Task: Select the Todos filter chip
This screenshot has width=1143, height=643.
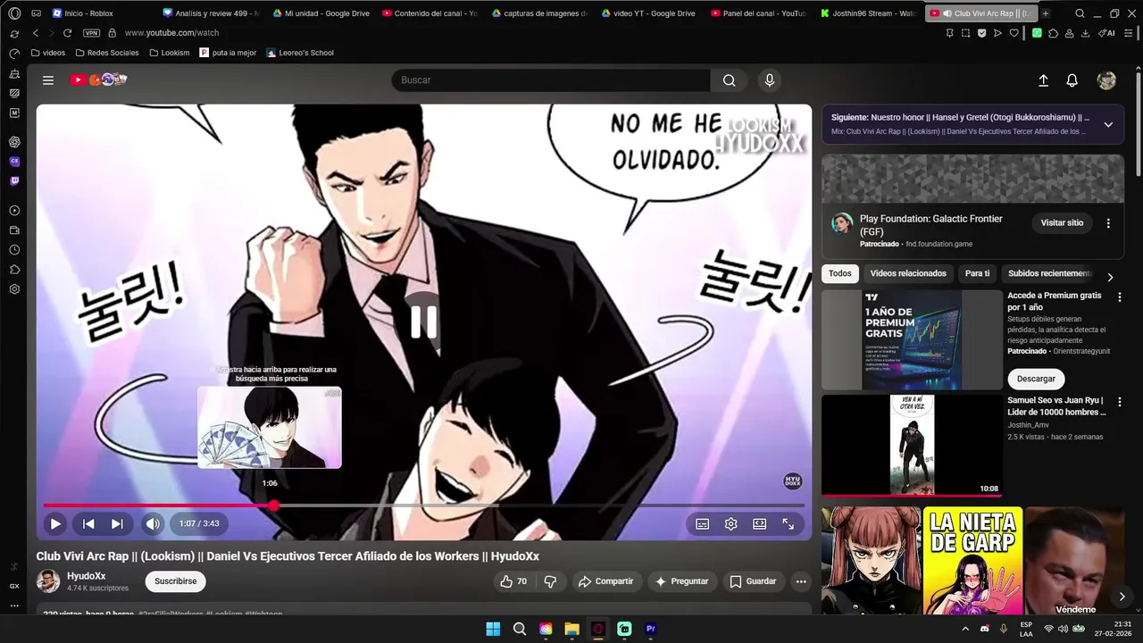Action: 840,274
